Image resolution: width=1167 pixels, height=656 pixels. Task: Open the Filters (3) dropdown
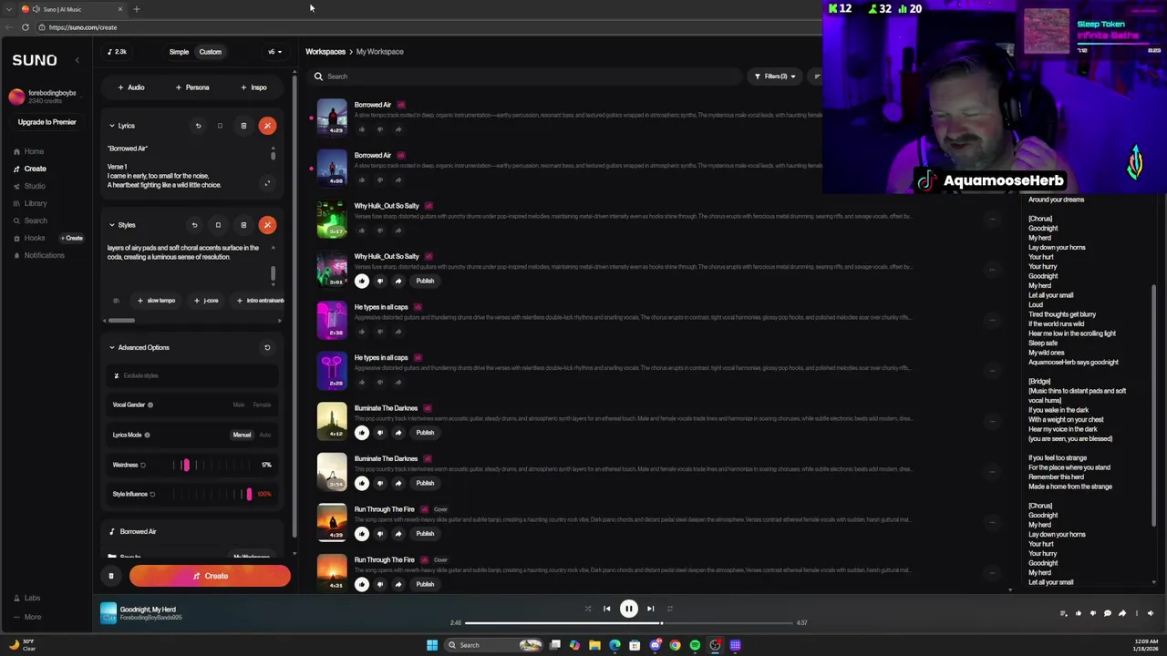point(775,77)
